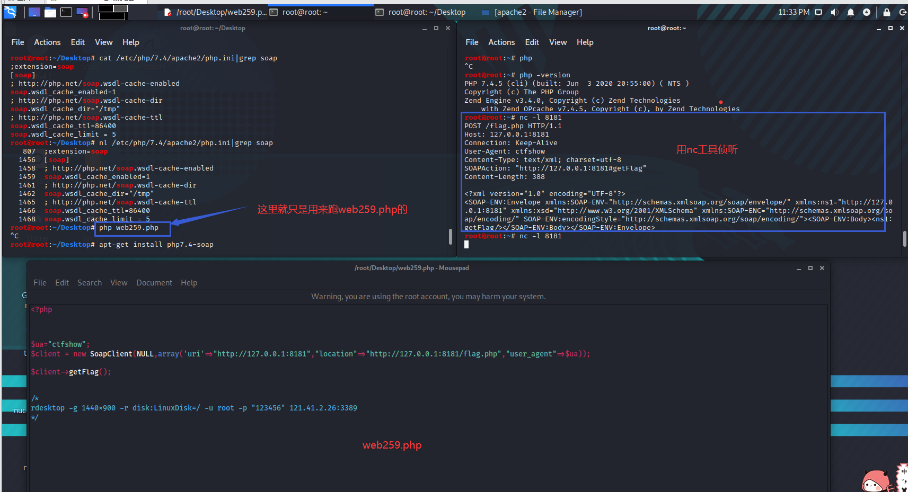908x492 pixels.
Task: Click the '$client = new SoapClient' code line
Action: click(311, 354)
